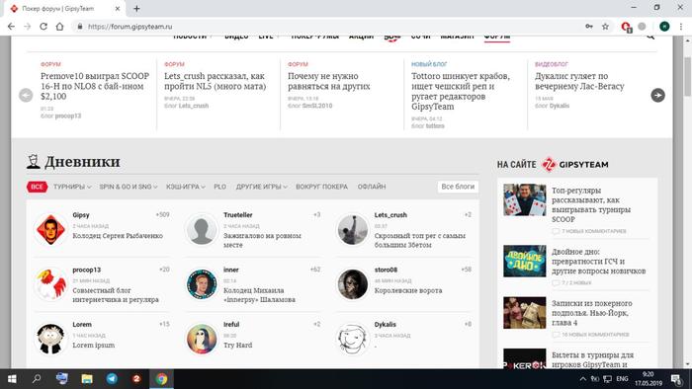Open the Windows notification center
Screen dimensions: 692x389
(675, 379)
